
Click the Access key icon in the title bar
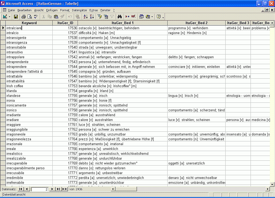click(x=3, y=3)
